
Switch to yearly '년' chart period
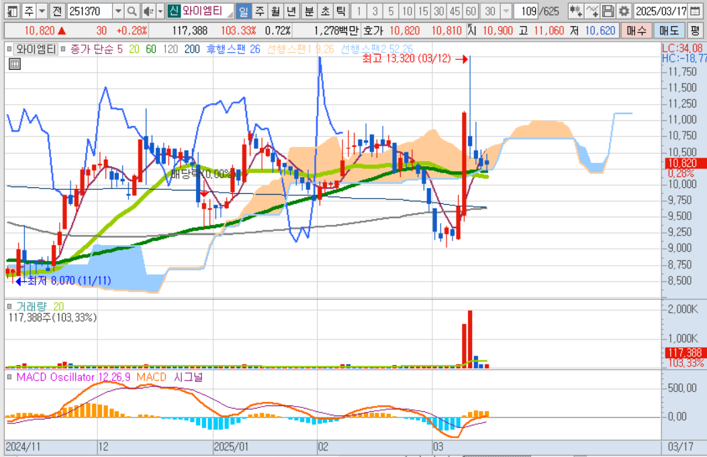(x=291, y=11)
